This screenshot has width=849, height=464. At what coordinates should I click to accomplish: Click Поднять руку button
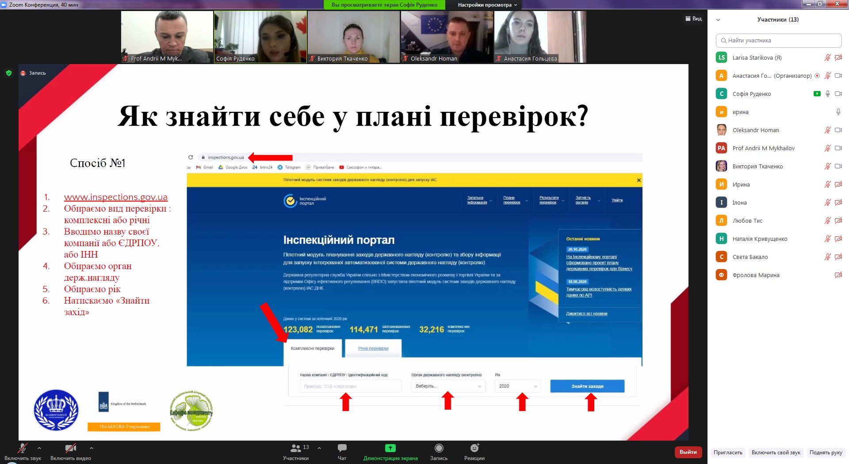click(826, 453)
